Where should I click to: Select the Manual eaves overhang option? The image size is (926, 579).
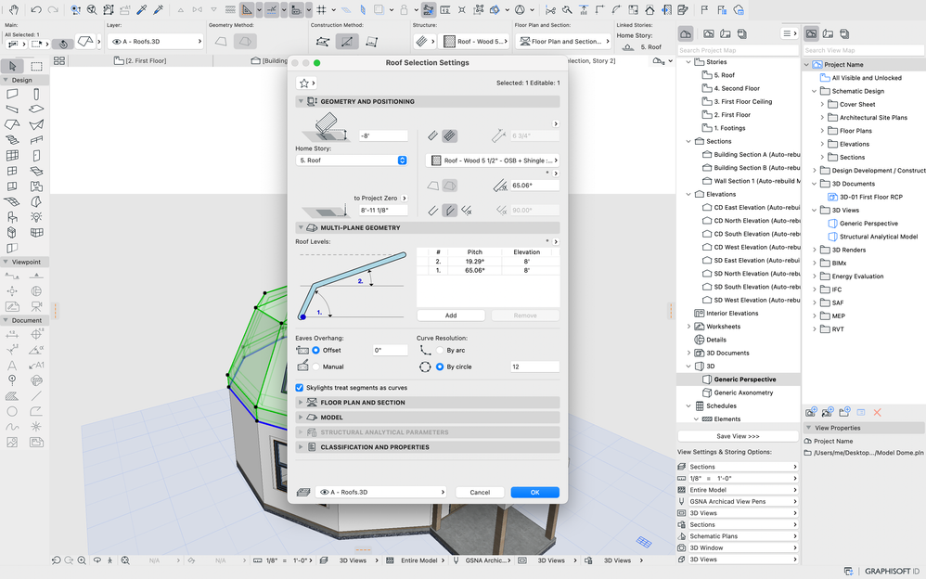click(316, 367)
